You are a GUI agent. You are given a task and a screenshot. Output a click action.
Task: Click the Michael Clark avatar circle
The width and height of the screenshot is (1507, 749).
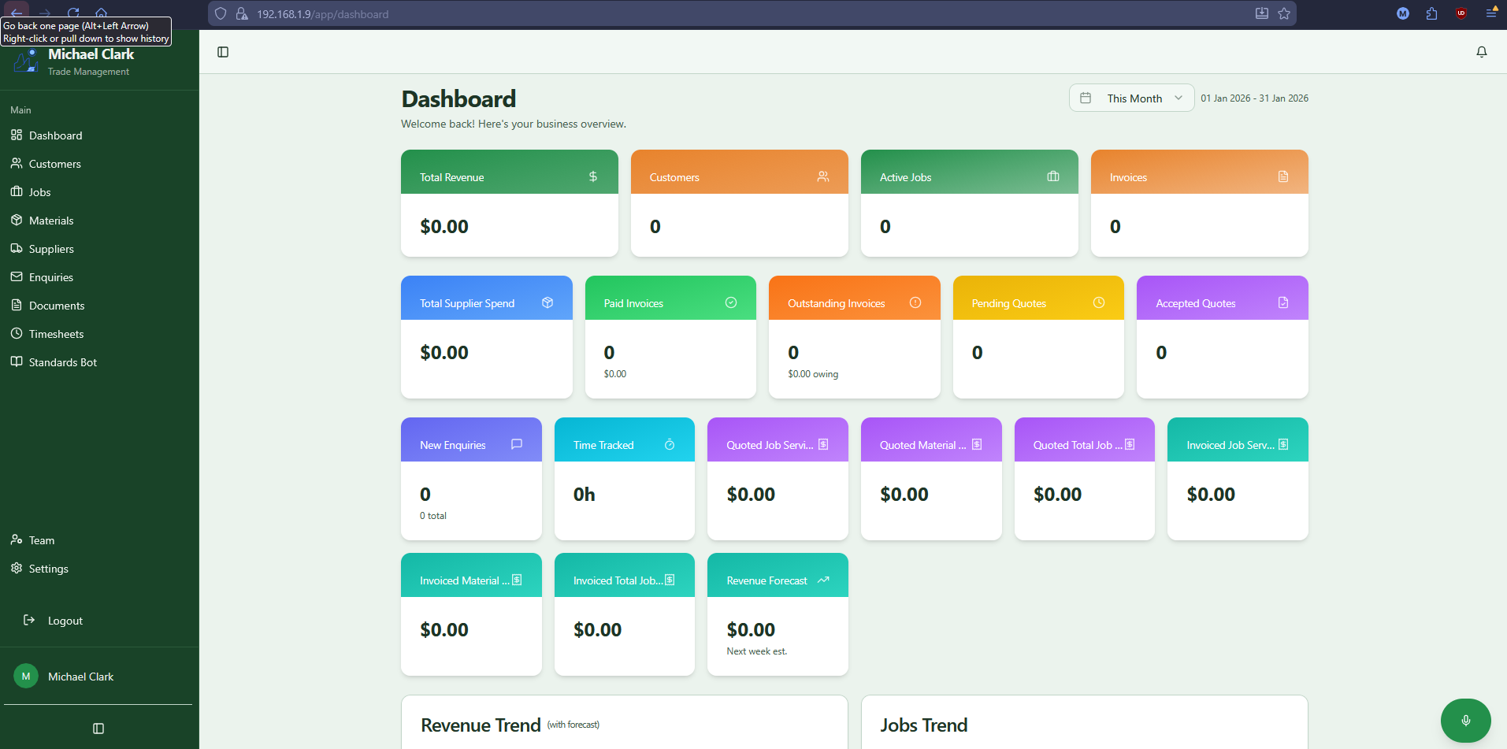pos(25,676)
